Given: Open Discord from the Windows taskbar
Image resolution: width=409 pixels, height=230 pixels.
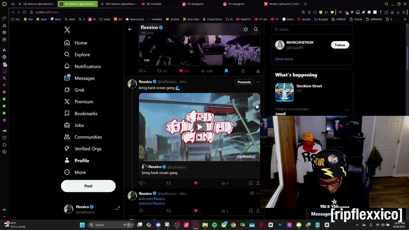Looking at the screenshot, I should coord(158,225).
